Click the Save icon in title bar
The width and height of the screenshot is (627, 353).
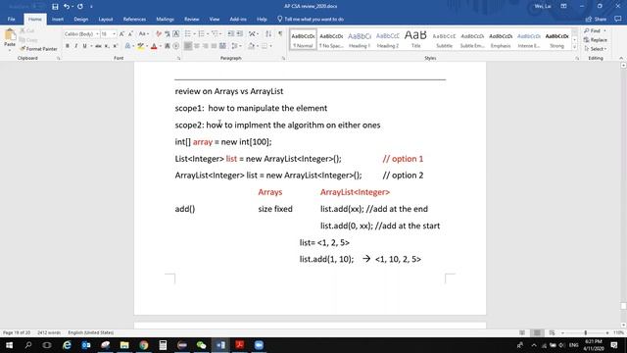55,7
